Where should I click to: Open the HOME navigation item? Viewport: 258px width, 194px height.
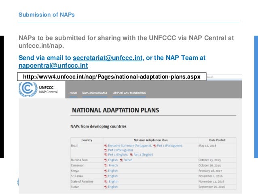tap(73, 93)
